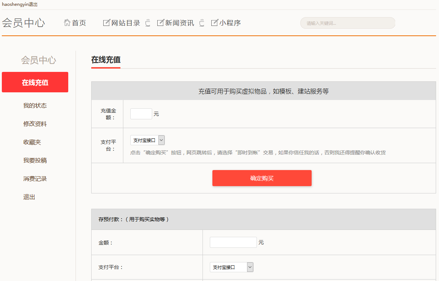The image size is (439, 281).
Task: Open 我的状态 from the sidebar
Action: (35, 105)
